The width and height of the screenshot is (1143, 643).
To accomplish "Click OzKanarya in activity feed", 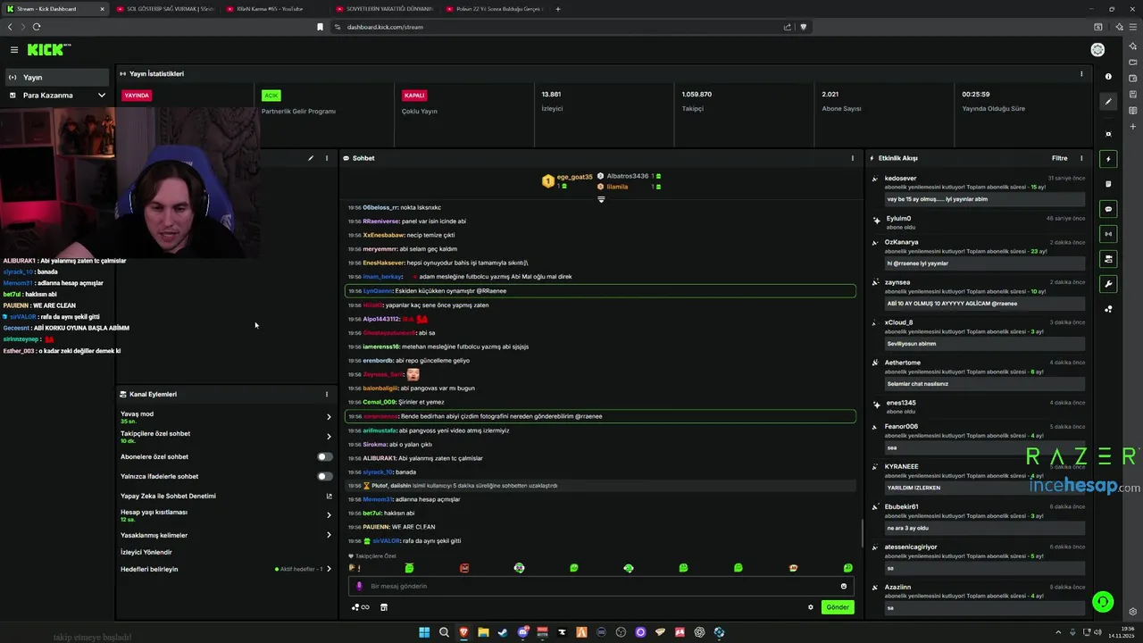I will tap(901, 242).
